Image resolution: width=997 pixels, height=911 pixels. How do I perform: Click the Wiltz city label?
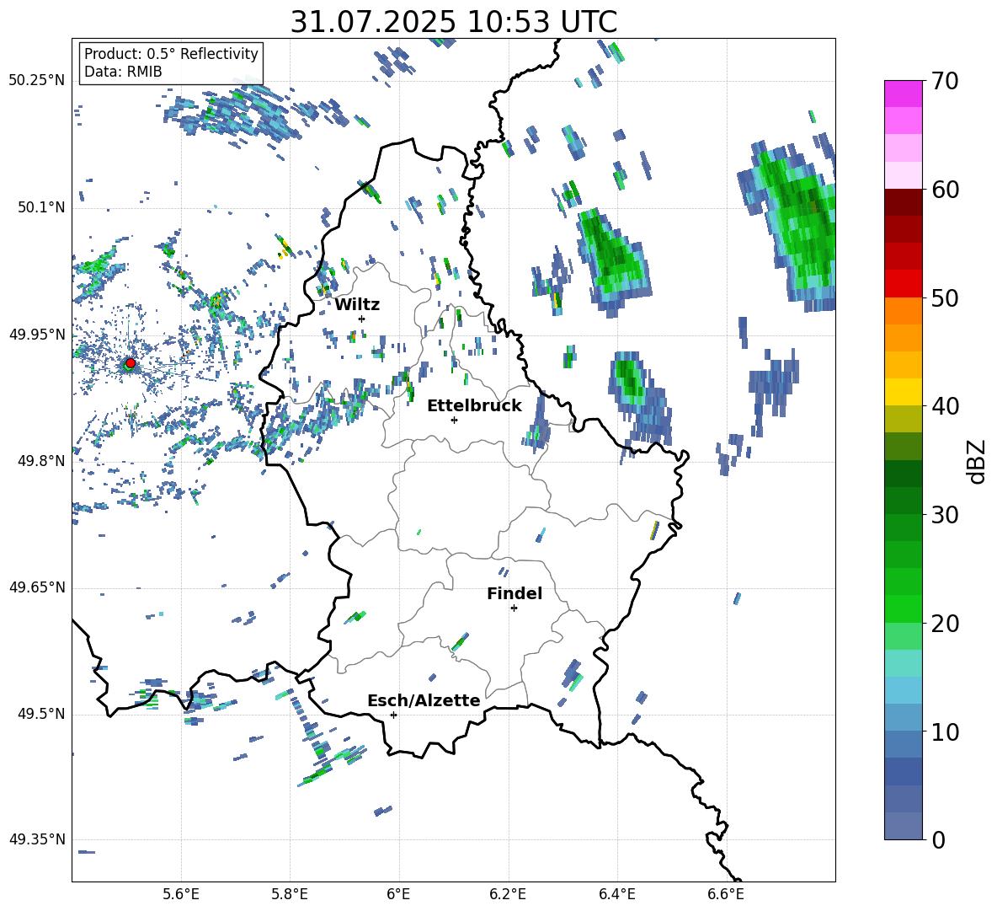(x=357, y=305)
